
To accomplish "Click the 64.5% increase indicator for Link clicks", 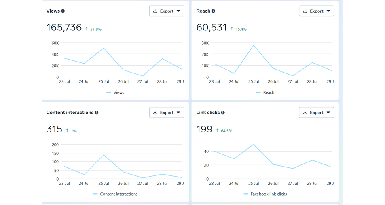I will click(x=226, y=131).
